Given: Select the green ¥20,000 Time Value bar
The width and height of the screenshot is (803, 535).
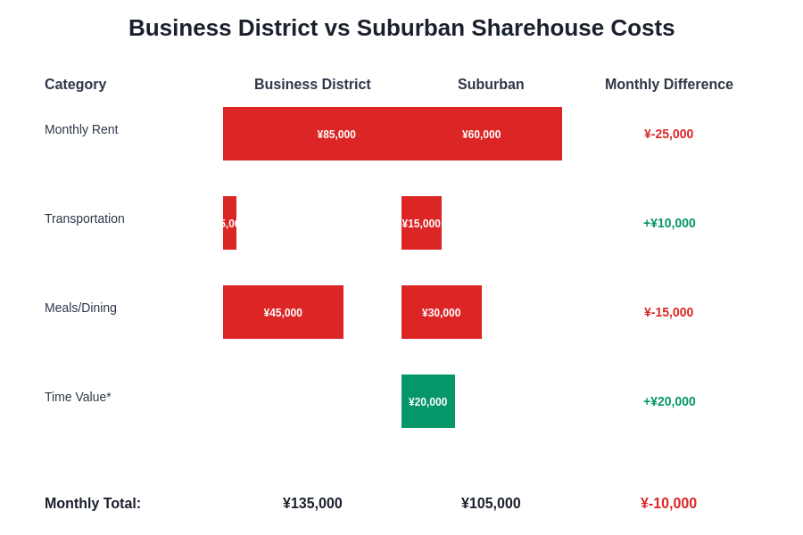Looking at the screenshot, I should tap(428, 401).
